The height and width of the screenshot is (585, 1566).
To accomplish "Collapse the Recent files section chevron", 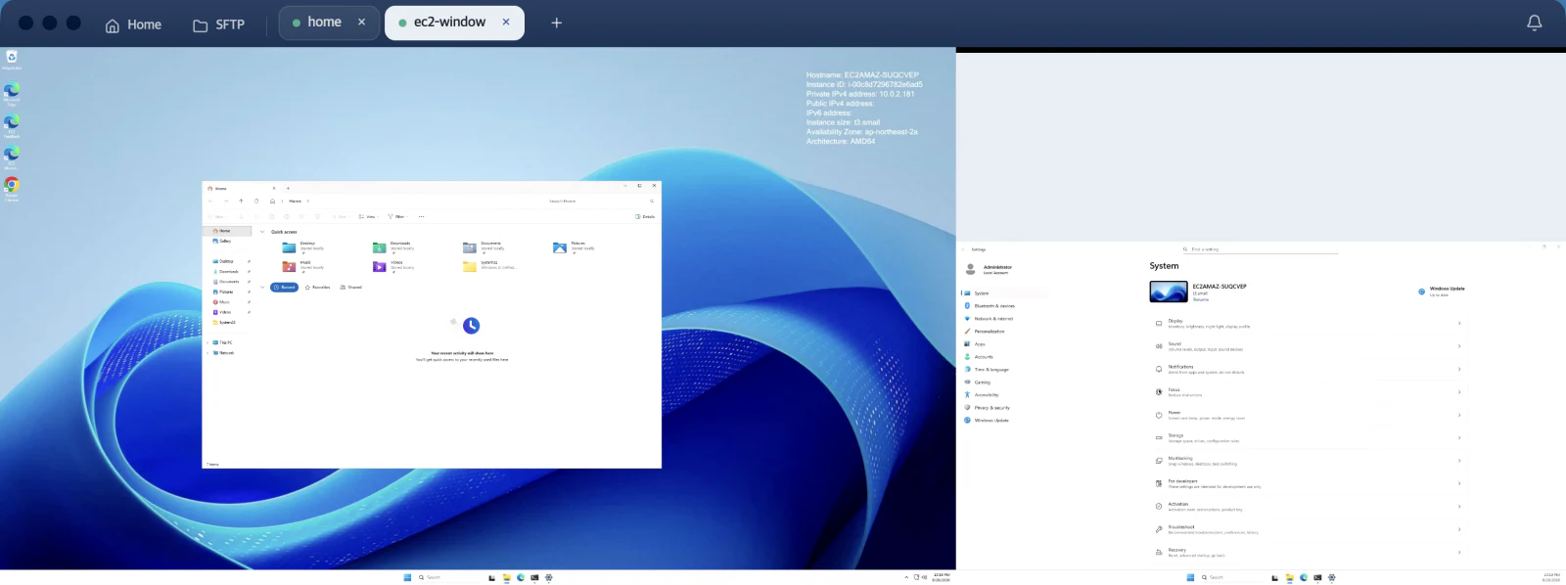I will pos(262,287).
